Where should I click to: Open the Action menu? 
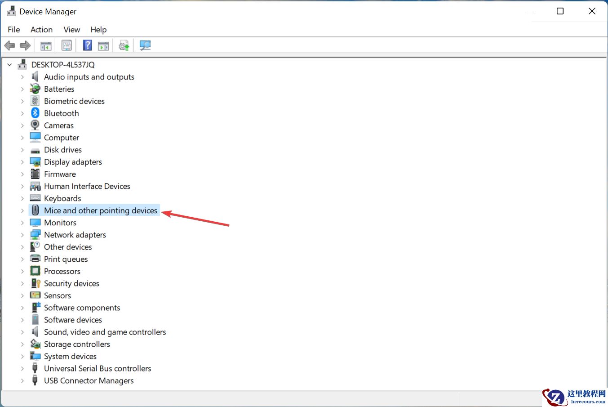(41, 30)
